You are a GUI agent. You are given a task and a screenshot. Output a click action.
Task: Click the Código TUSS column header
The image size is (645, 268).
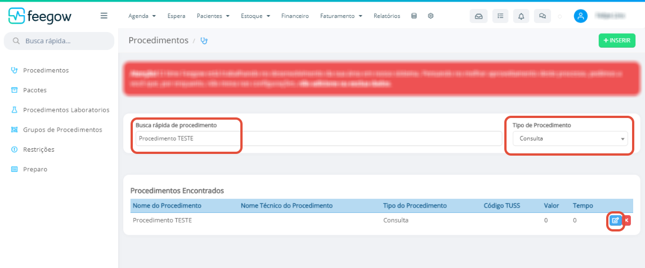point(502,205)
